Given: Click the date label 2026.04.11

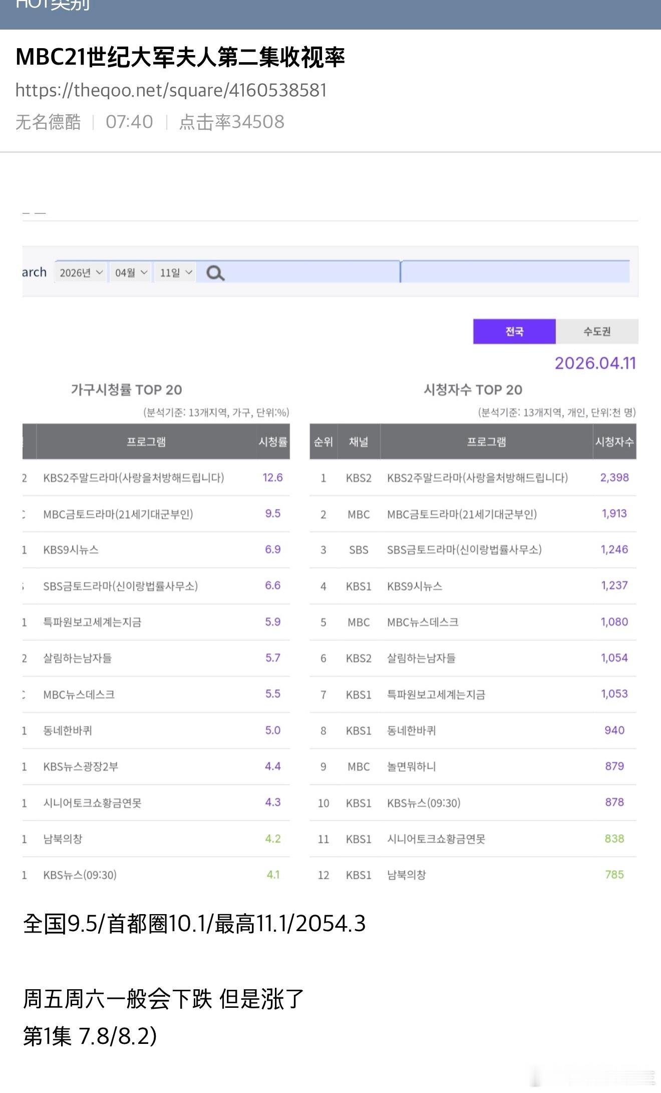Looking at the screenshot, I should coord(595,363).
